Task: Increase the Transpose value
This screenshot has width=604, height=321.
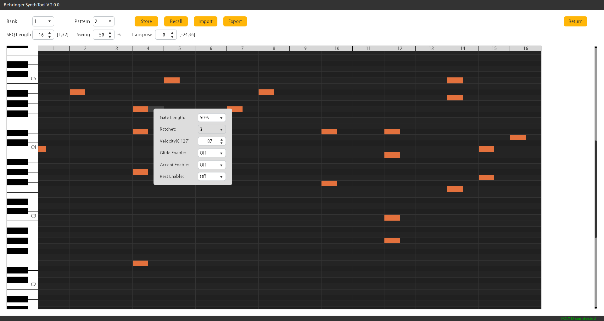Action: pos(172,32)
